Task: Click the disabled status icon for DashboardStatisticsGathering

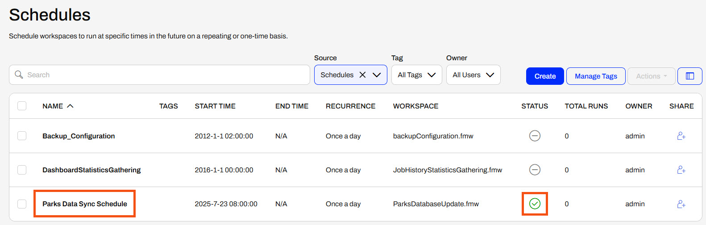Action: (x=535, y=170)
